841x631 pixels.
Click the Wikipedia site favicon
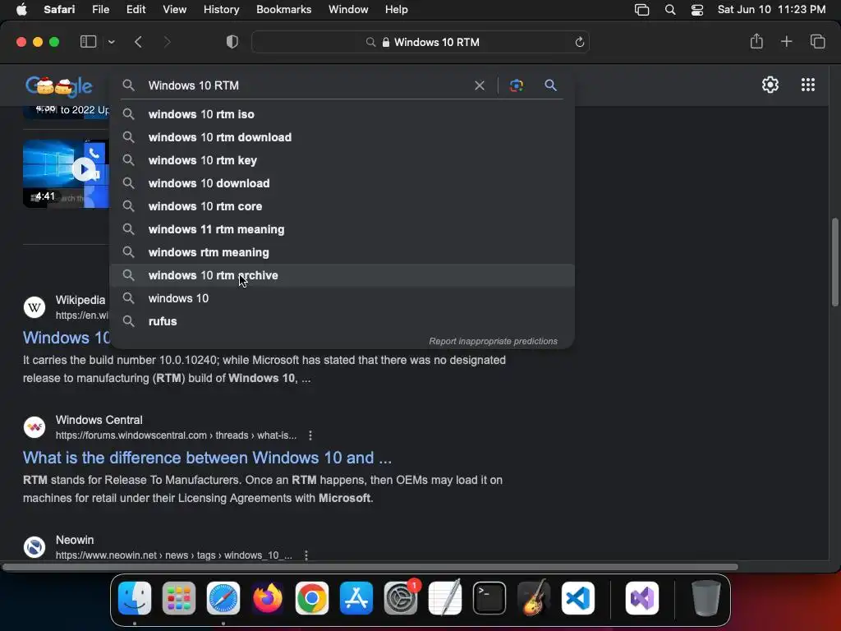click(x=34, y=307)
